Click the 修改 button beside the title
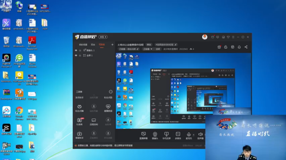 click(149, 45)
